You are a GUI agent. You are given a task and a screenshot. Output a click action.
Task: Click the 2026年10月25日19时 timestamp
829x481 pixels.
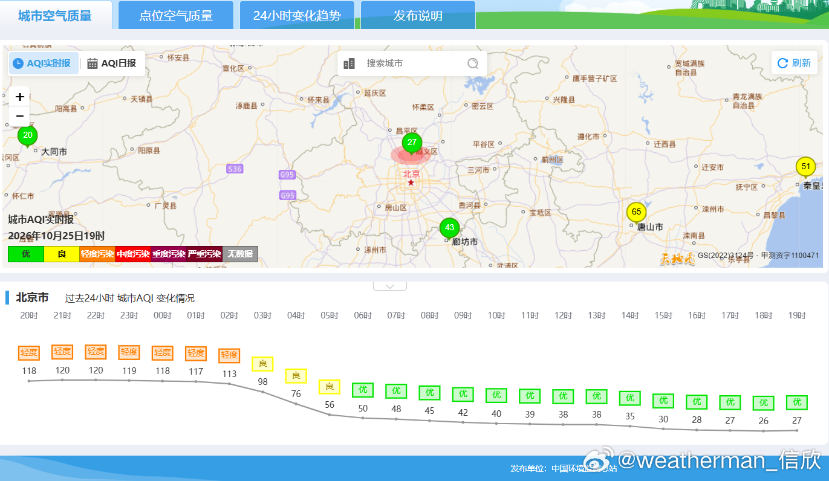click(56, 236)
